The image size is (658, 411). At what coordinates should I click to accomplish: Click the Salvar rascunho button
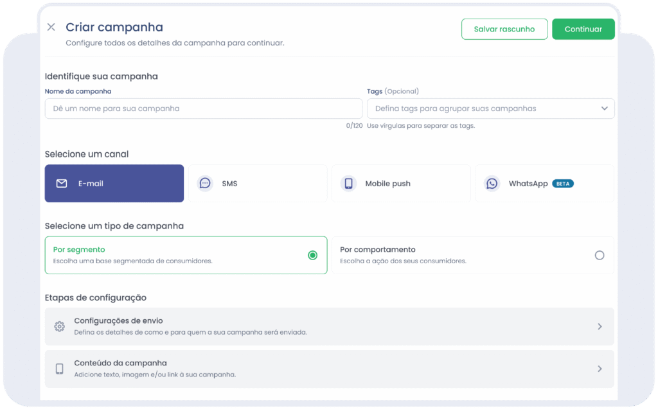point(504,29)
